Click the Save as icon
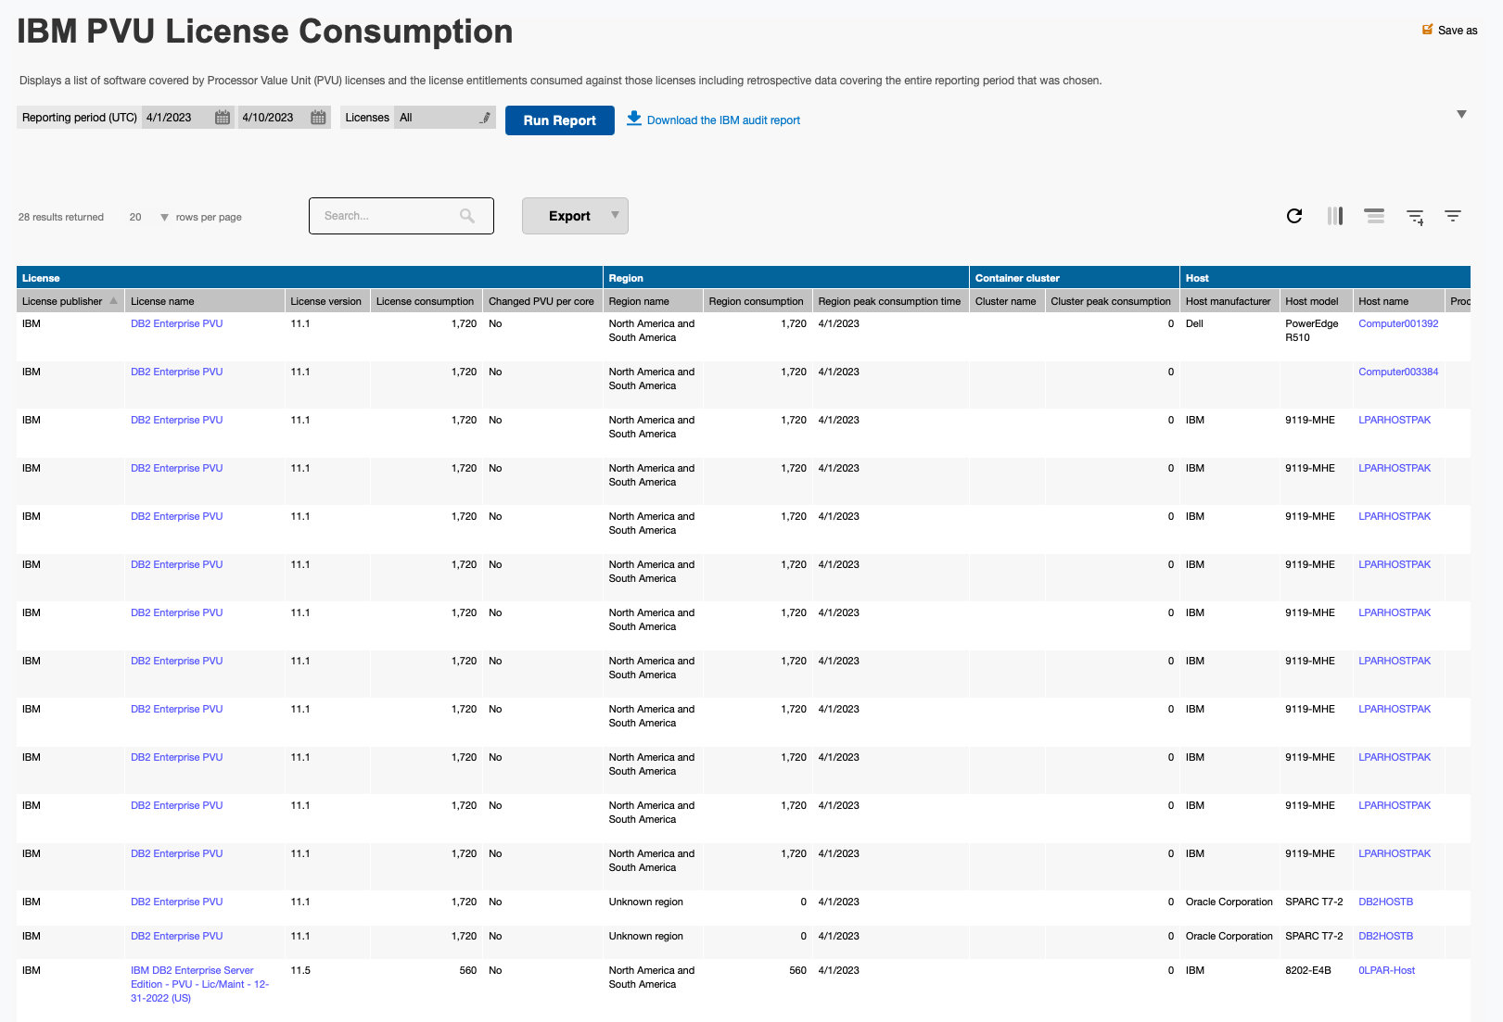1503x1022 pixels. pos(1428,30)
